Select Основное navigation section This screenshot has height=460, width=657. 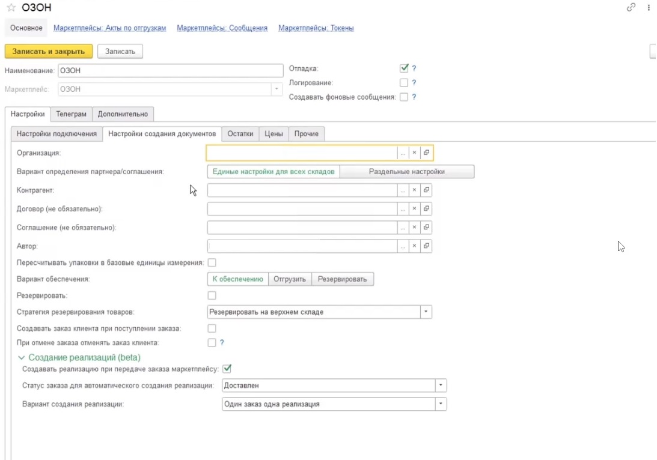point(26,28)
